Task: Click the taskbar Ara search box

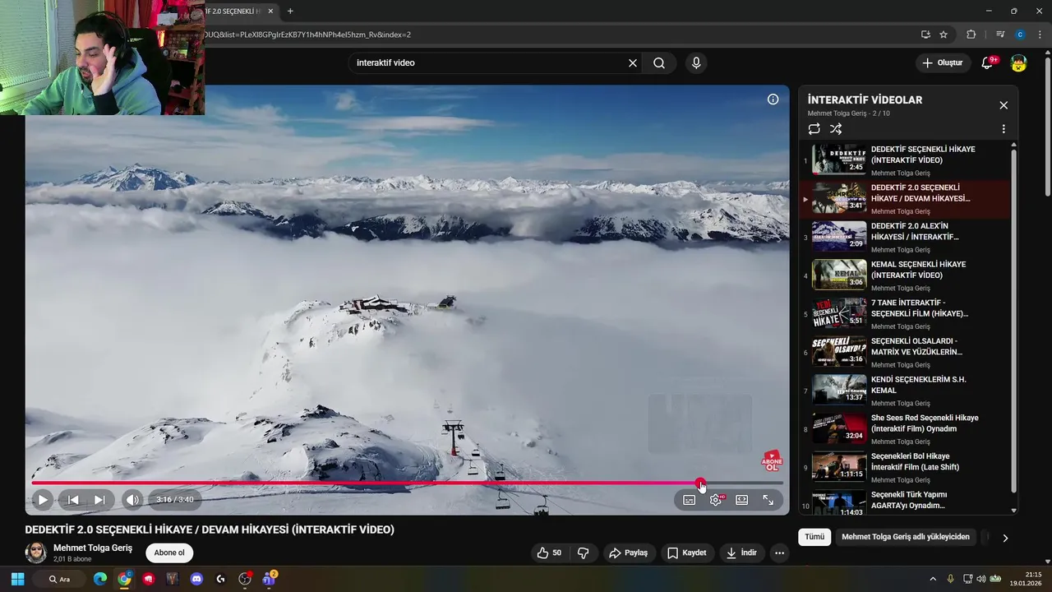Action: point(59,579)
